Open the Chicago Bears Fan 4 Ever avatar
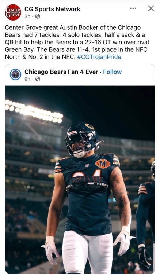Viewport: 160px width, 275px height. (15, 74)
